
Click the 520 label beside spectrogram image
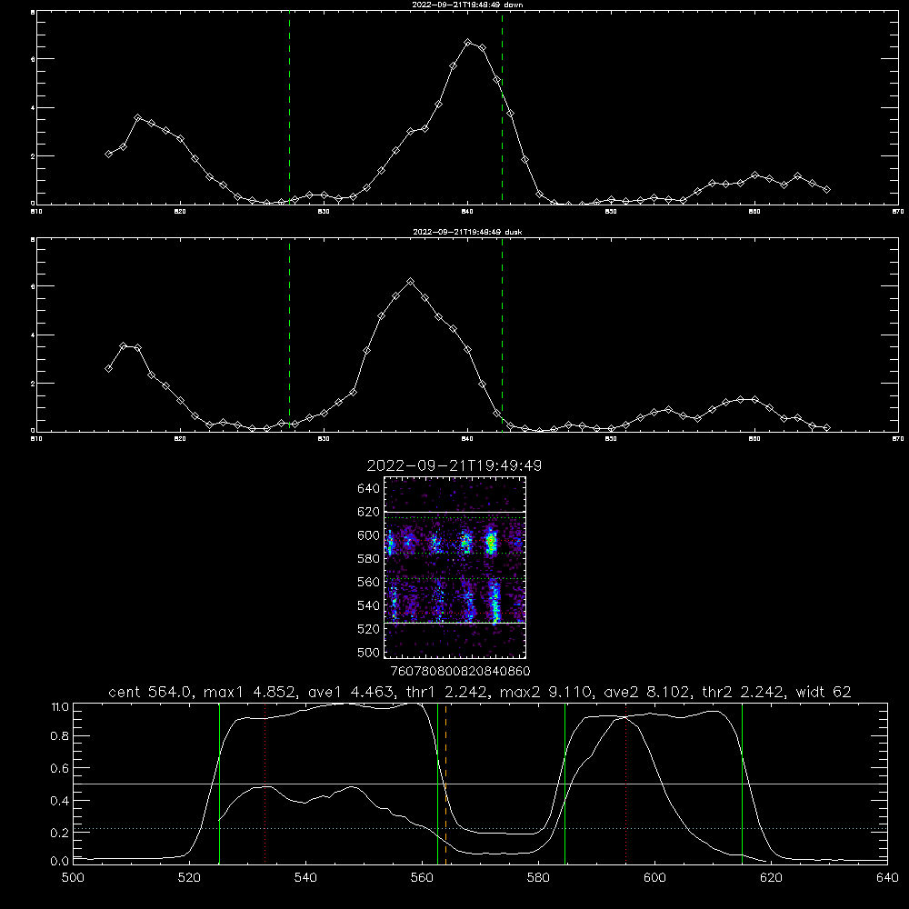[x=369, y=629]
